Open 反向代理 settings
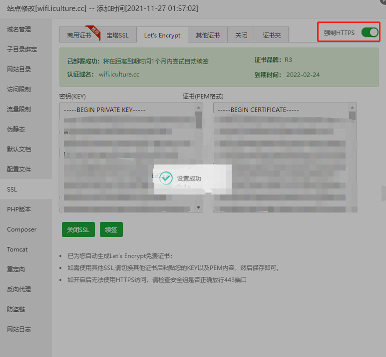The image size is (386, 357). point(19,289)
